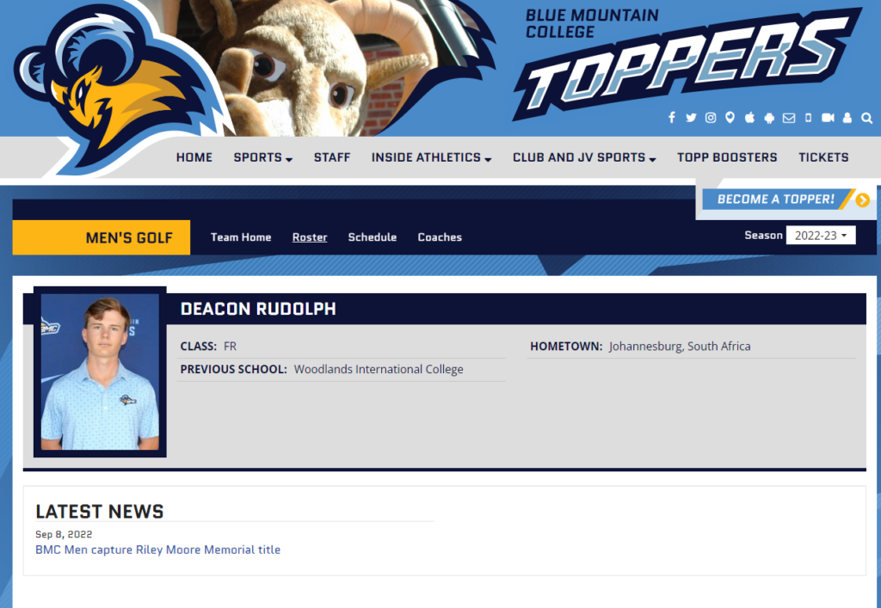Expand the Inside Athletics dropdown menu
Viewport: 881px width, 608px height.
[x=432, y=157]
